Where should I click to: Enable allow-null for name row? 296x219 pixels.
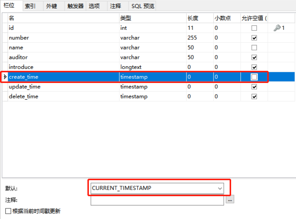(x=254, y=48)
